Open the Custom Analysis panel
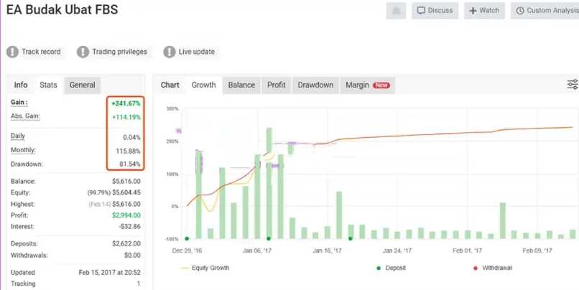 (x=545, y=11)
